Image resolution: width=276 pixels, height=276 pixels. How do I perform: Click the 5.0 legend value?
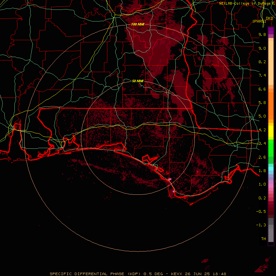[262, 116]
